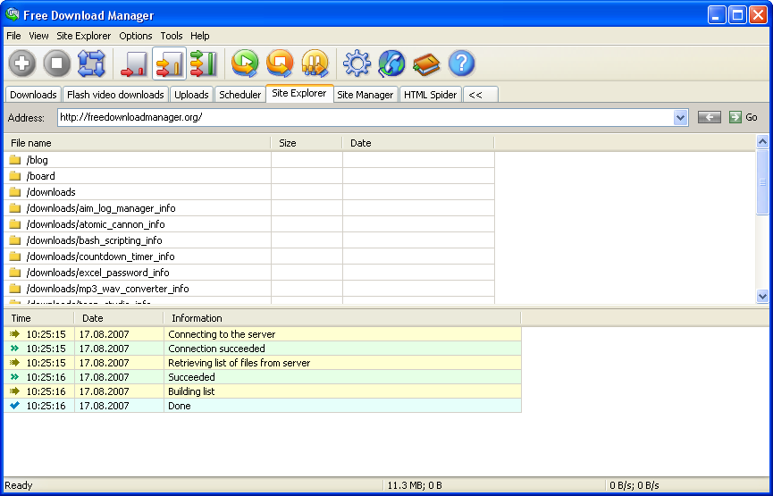
Task: Click the file list Date column header
Action: tap(418, 143)
